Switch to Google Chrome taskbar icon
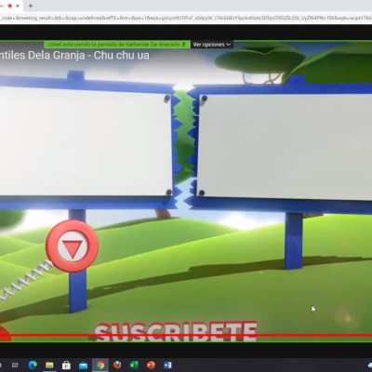Viewport: 372px width, 372px height. click(100, 365)
